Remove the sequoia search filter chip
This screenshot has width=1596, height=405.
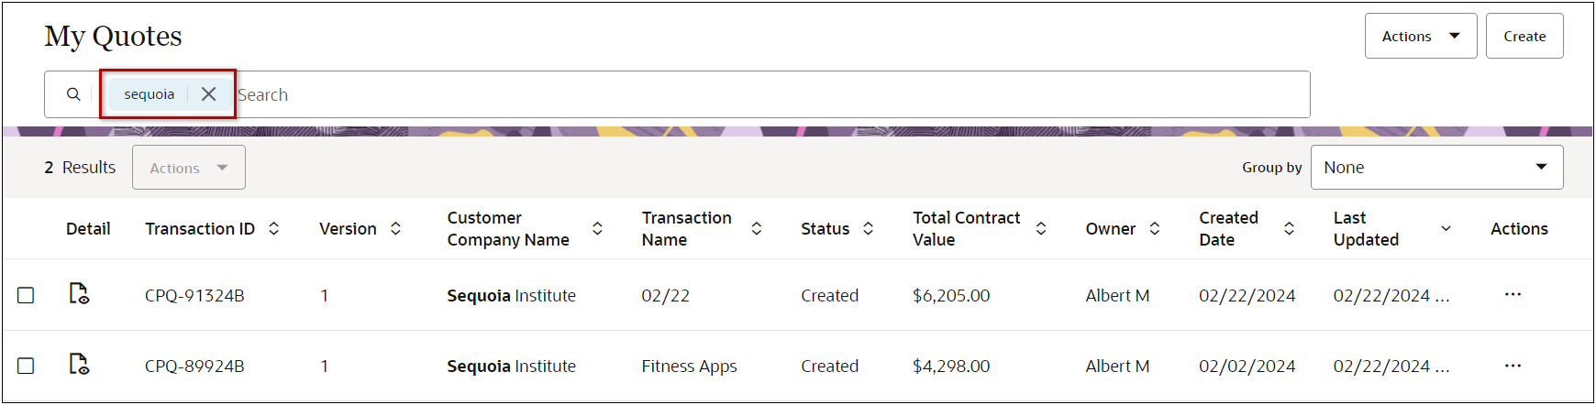click(x=208, y=94)
